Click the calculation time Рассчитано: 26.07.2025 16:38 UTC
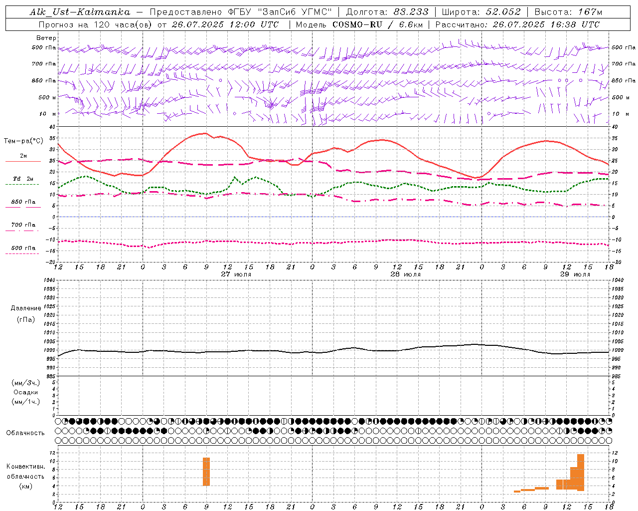The height and width of the screenshot is (511, 638). [517, 24]
